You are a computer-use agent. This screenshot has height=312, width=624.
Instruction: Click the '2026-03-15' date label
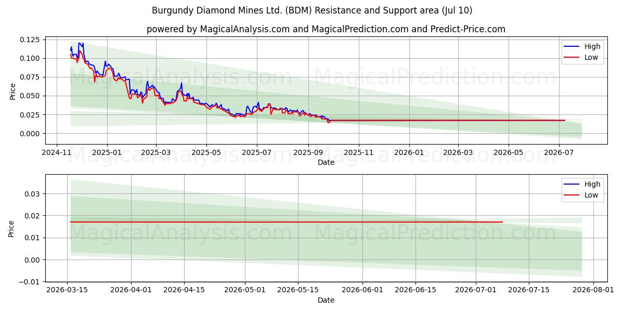pos(68,291)
